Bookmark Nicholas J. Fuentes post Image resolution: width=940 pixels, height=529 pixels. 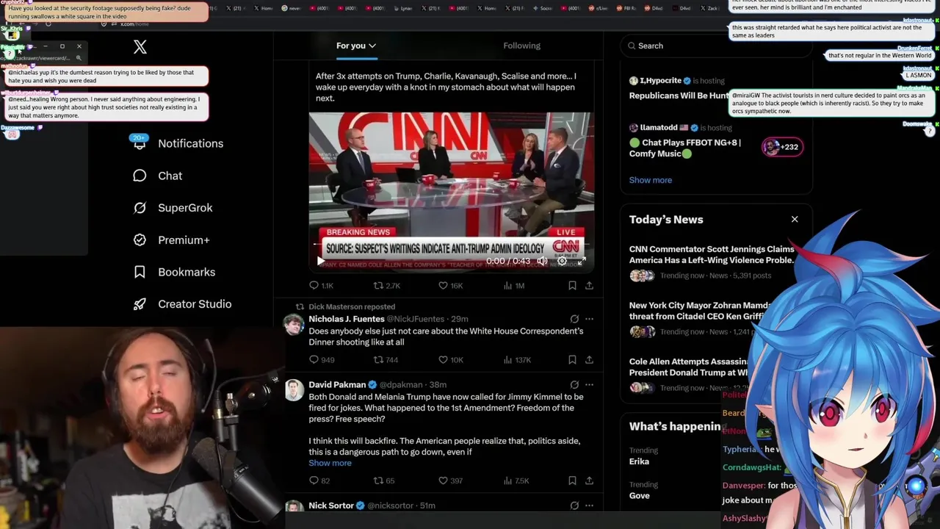[x=572, y=359]
